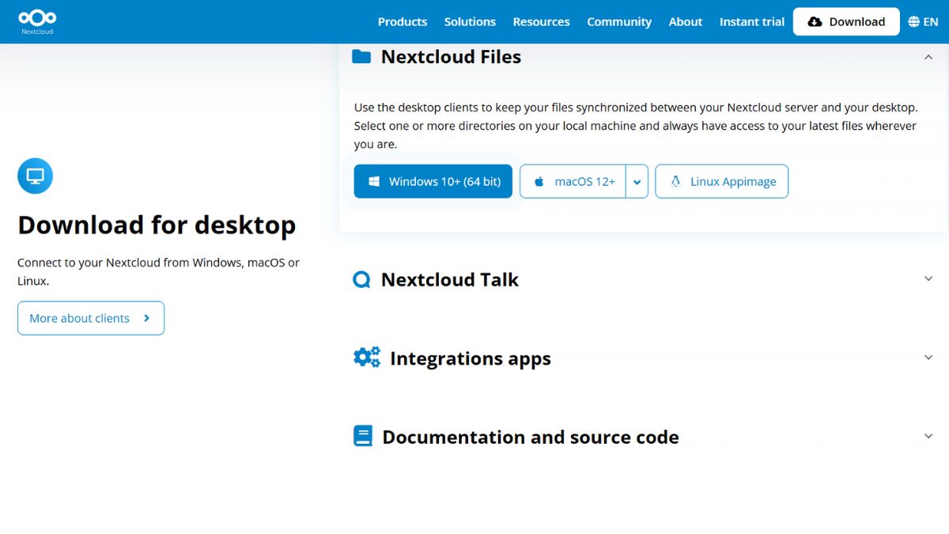Click the globe language icon

[913, 22]
